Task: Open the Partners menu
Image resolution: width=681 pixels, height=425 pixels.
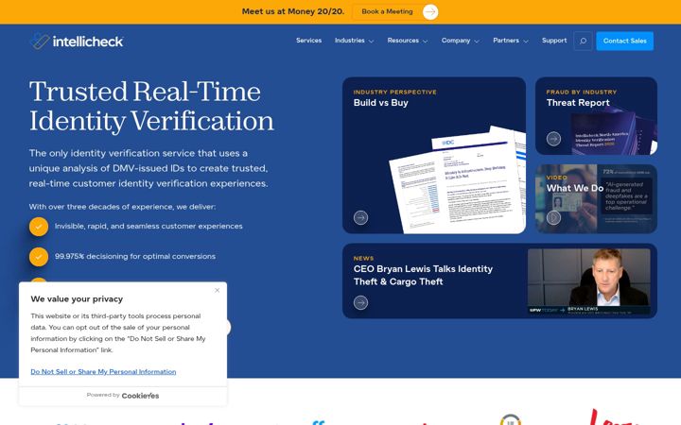Action: point(506,41)
